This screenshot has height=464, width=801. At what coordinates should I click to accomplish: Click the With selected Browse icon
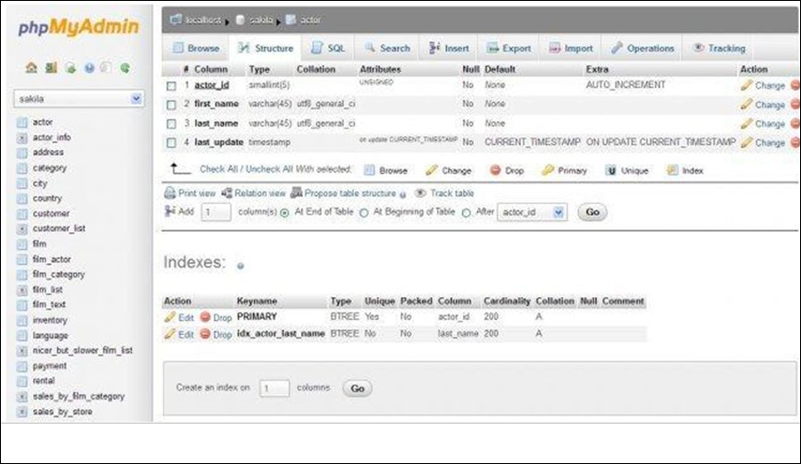(x=369, y=170)
